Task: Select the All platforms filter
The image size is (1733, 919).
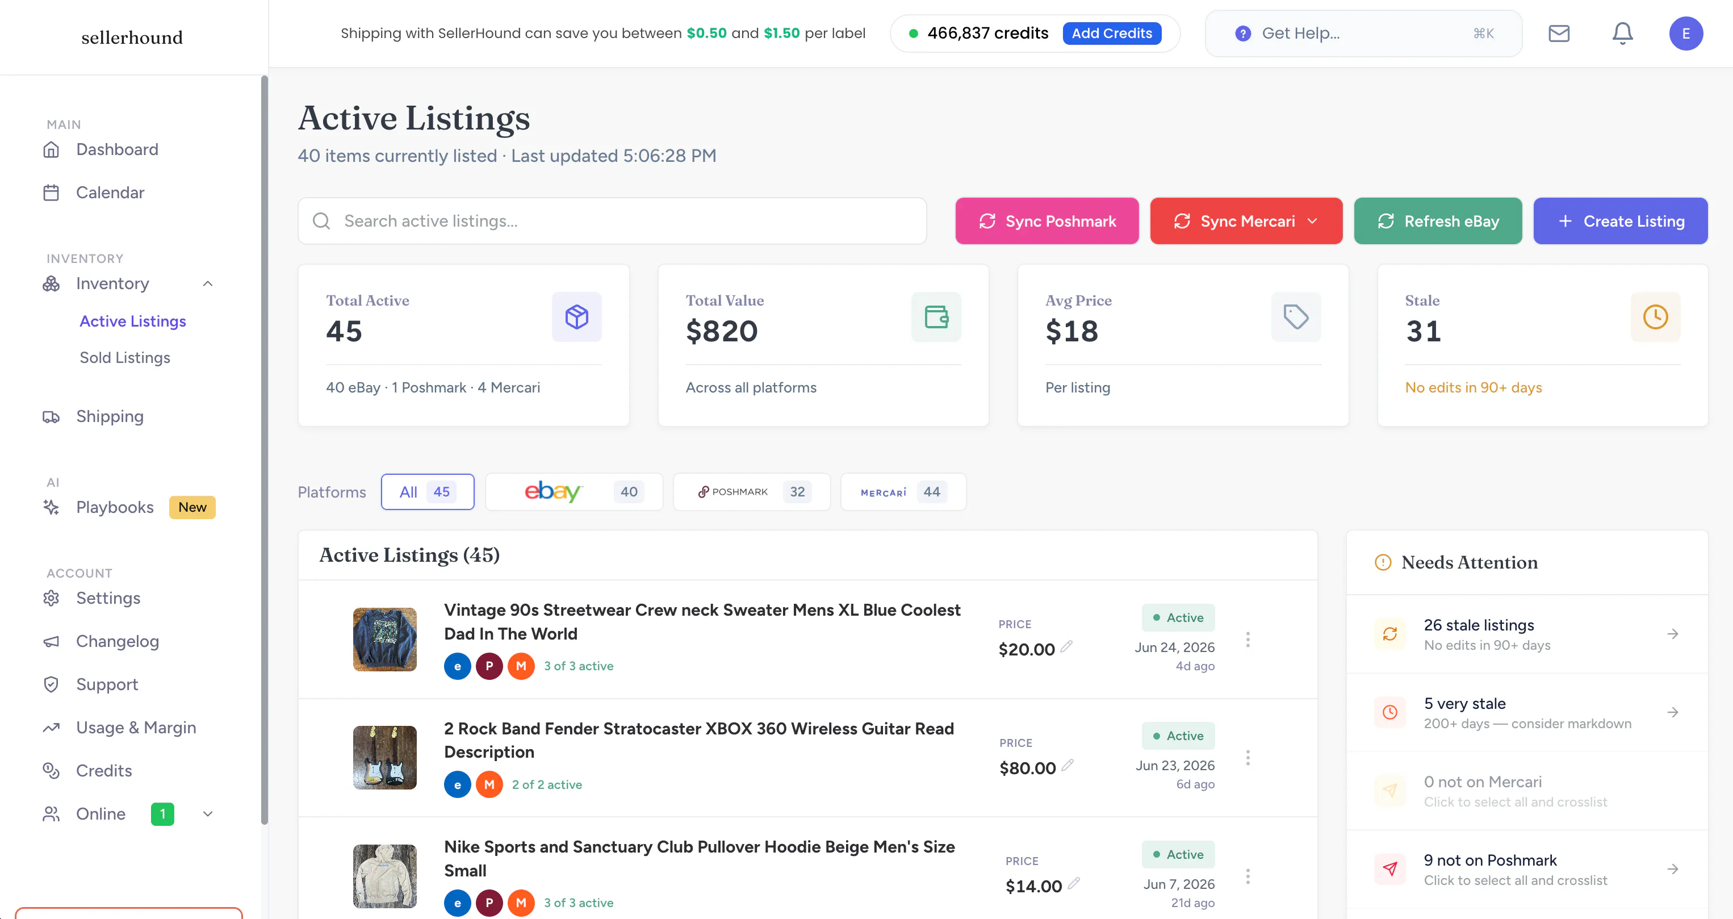Action: [427, 492]
